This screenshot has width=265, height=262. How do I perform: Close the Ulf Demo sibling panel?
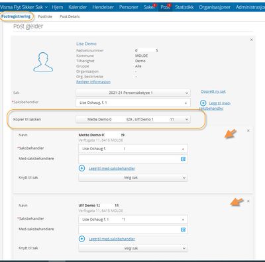click(248, 201)
